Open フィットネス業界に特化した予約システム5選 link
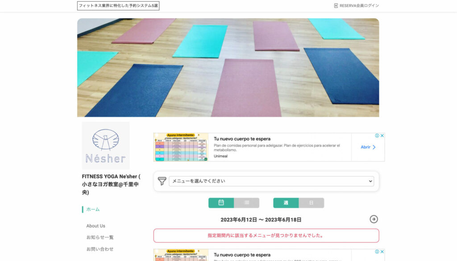The image size is (457, 261). (x=118, y=5)
